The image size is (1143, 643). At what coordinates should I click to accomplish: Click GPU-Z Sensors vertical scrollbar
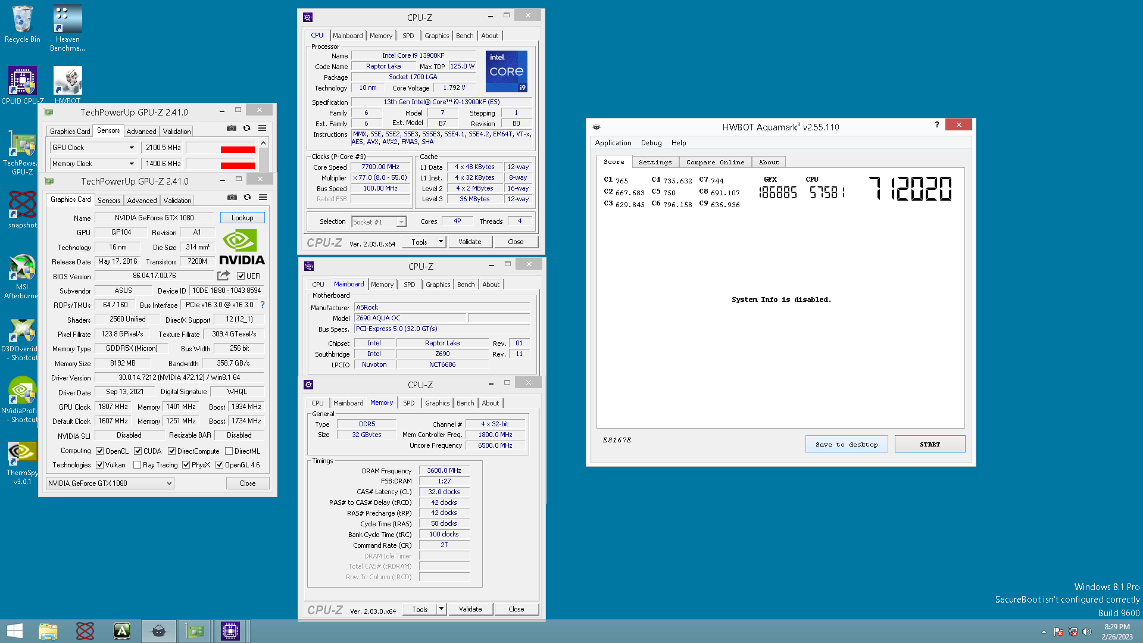(263, 156)
